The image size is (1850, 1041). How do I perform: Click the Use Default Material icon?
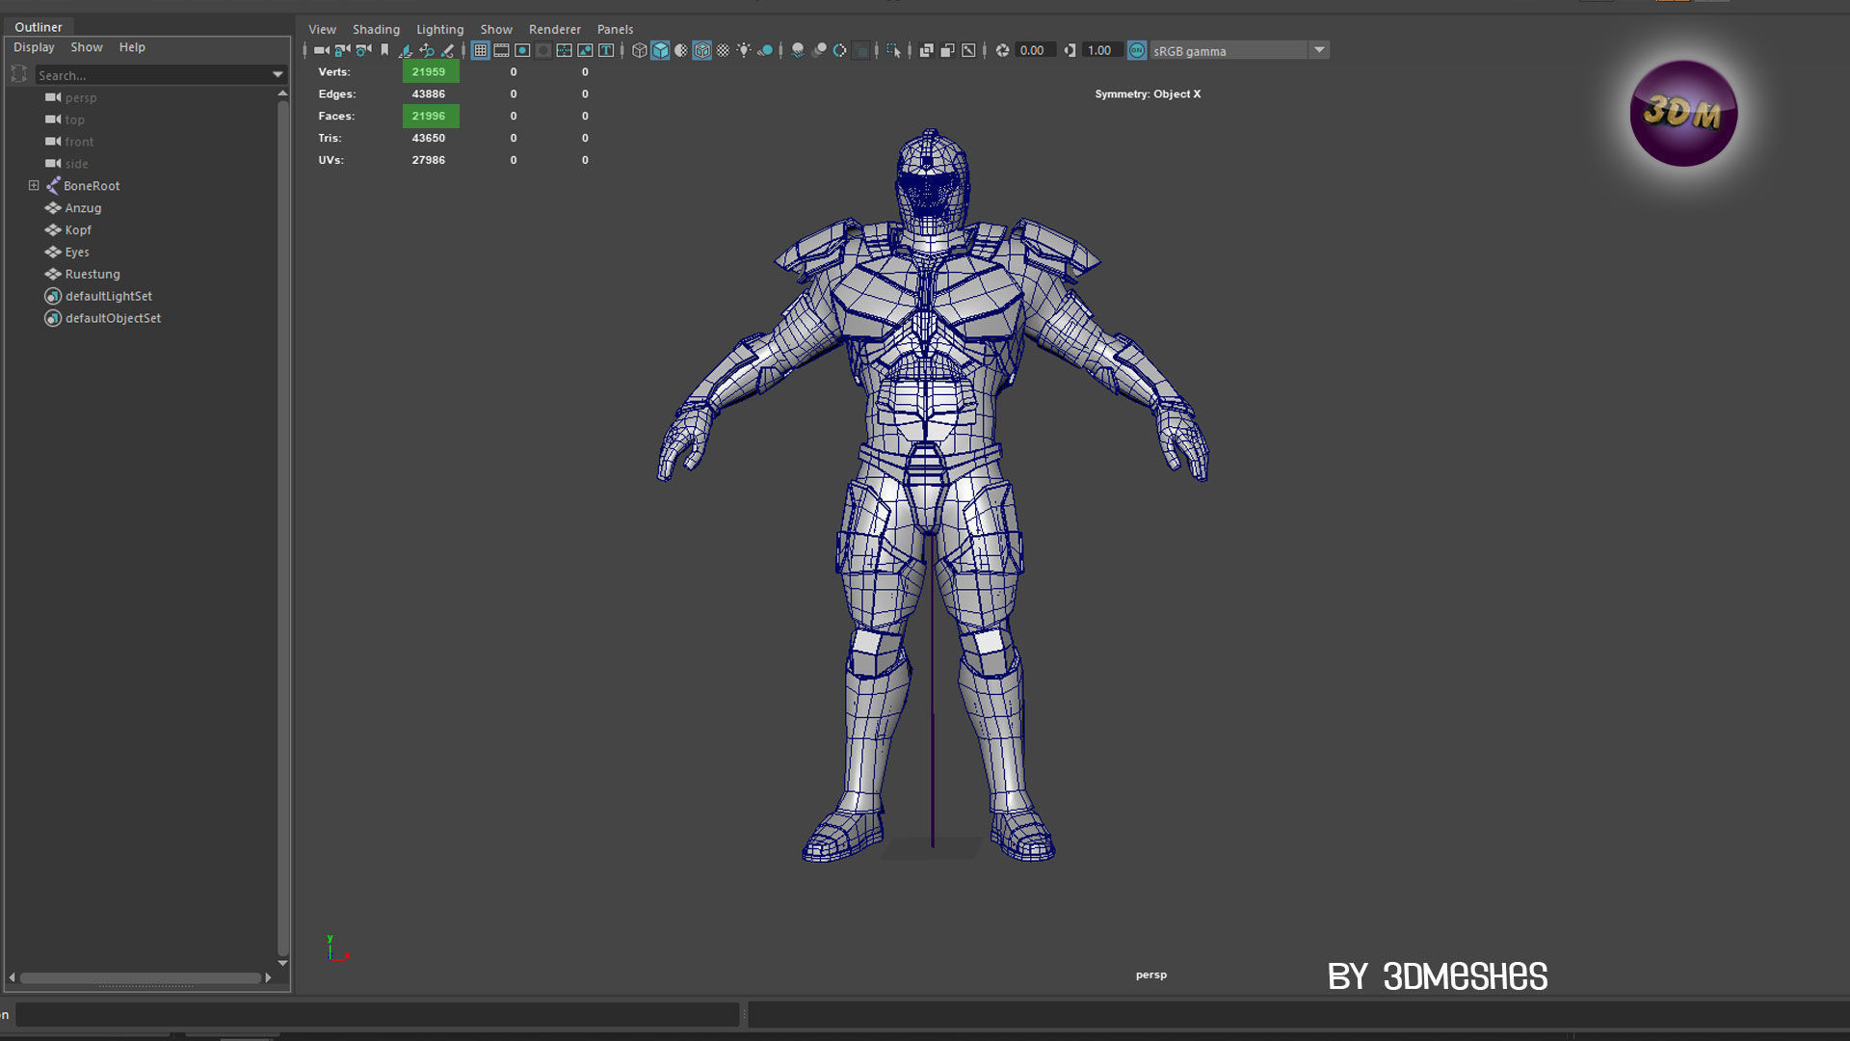click(x=680, y=50)
